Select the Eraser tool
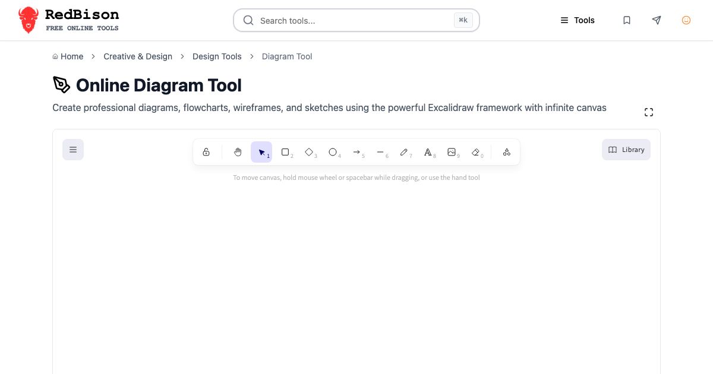Image resolution: width=713 pixels, height=374 pixels. [x=475, y=152]
